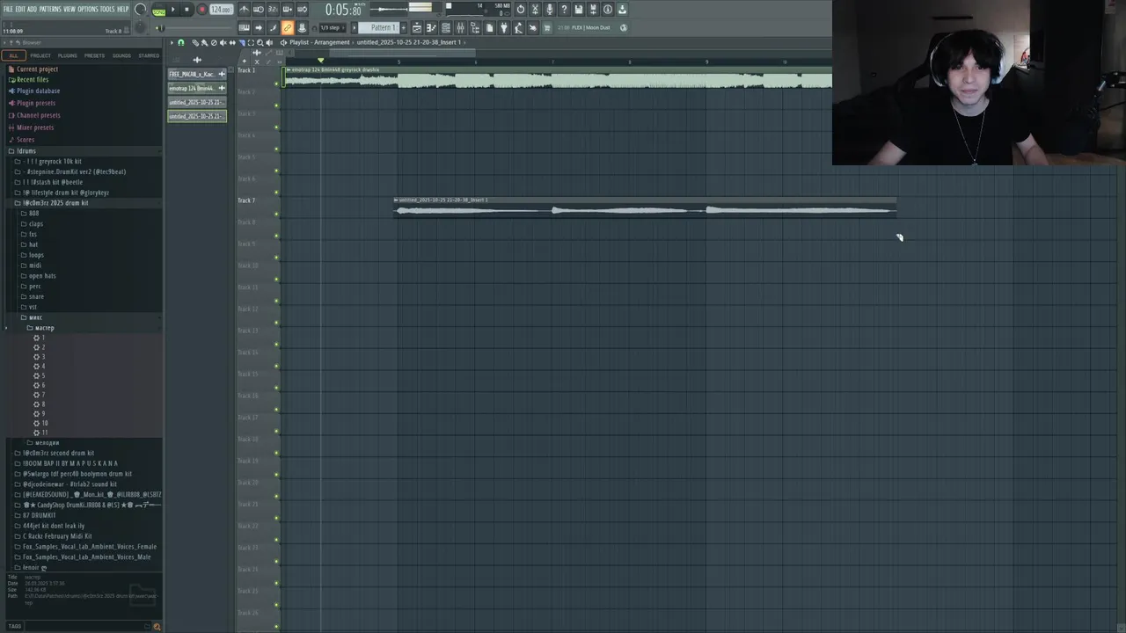
Task: Collapse the мастер folder
Action: tap(44, 328)
